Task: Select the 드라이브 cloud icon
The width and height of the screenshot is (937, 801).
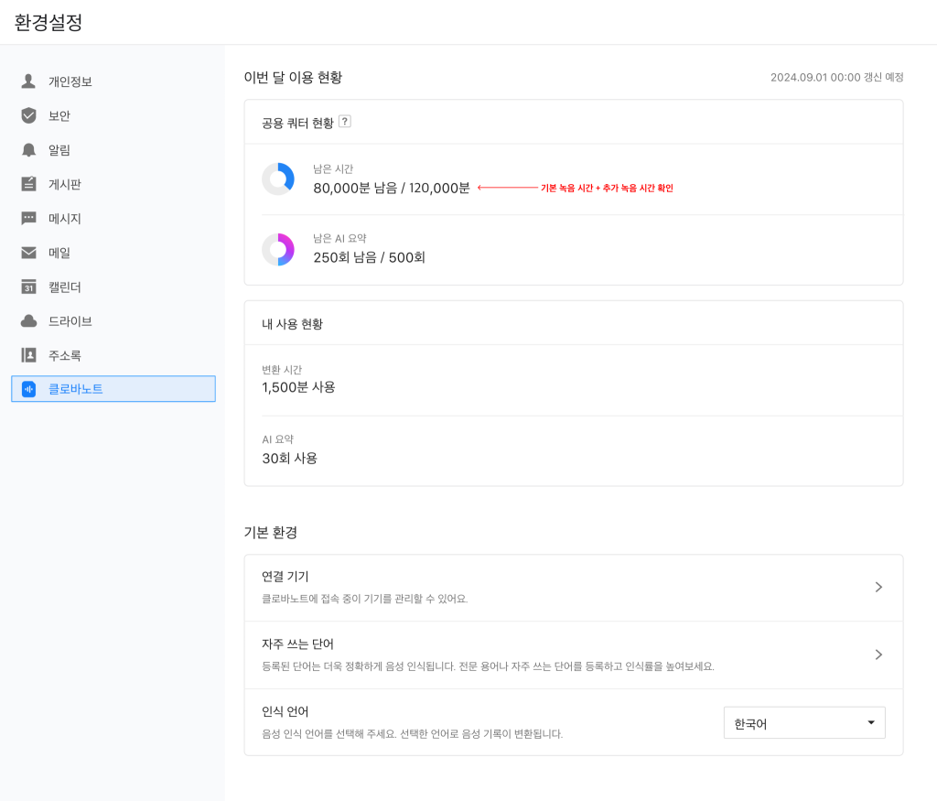Action: [x=28, y=320]
